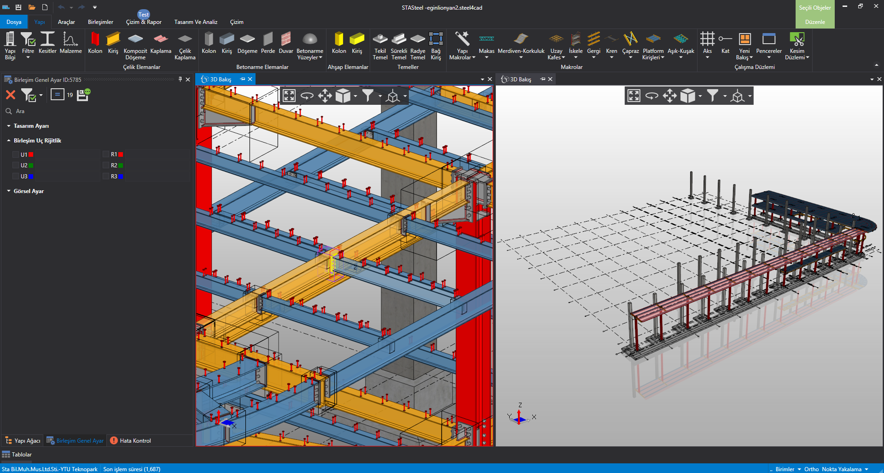Open the Tasarım Ve Analiz ribbon tab
This screenshot has width=884, height=473.
click(196, 22)
